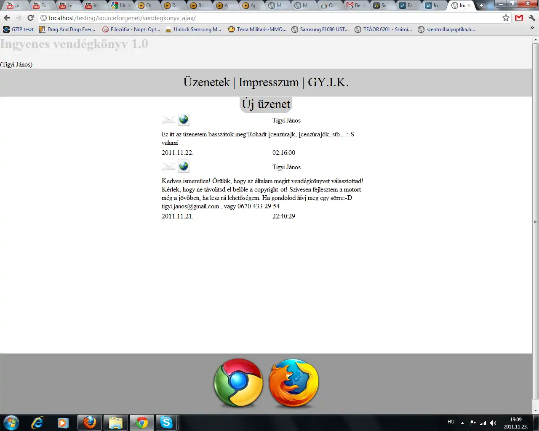539x431 pixels.
Task: Click the '(Tigyi János)' text under the heading
Action: [x=16, y=64]
